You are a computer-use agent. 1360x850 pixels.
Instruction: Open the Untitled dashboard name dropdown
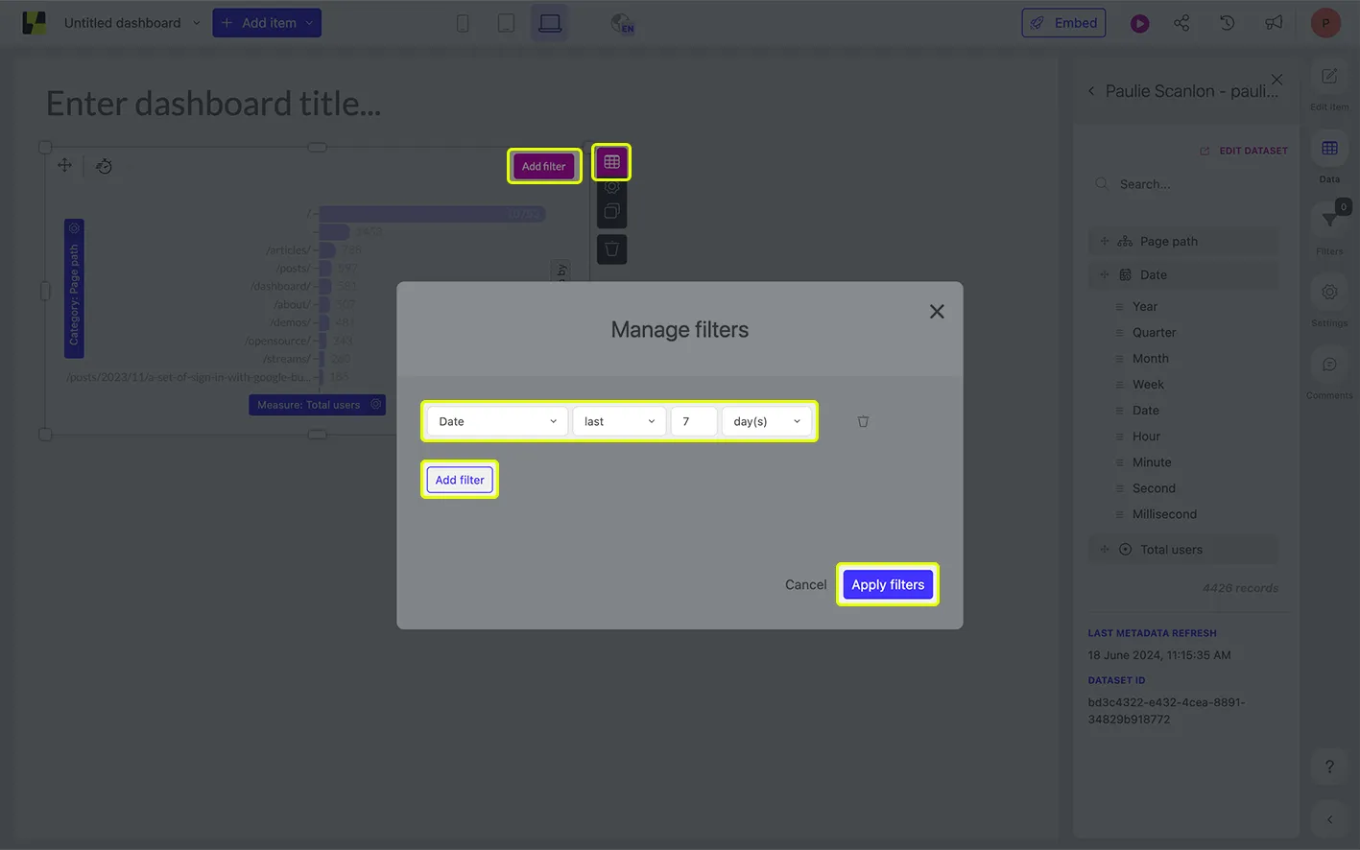[132, 23]
